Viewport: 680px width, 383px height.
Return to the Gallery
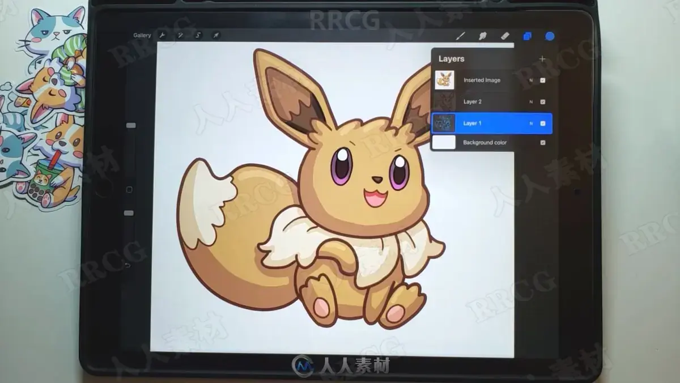pos(142,36)
